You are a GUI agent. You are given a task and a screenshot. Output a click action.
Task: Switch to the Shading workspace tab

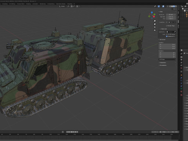tap(28, 4)
